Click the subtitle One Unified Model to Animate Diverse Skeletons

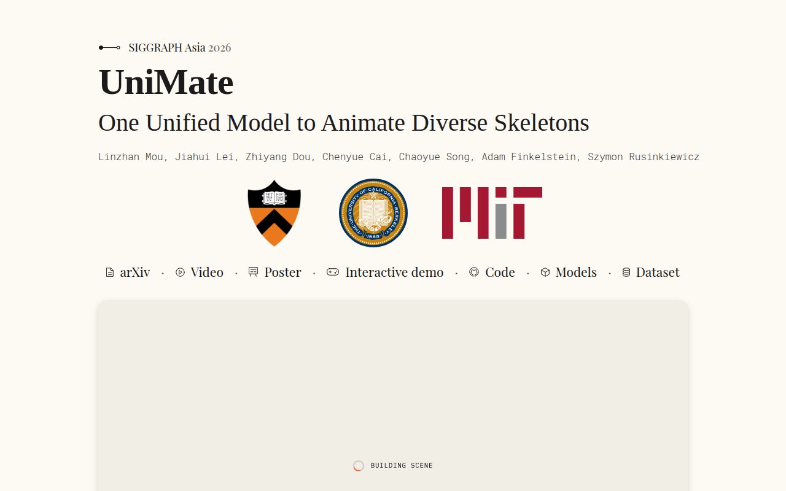(x=344, y=123)
